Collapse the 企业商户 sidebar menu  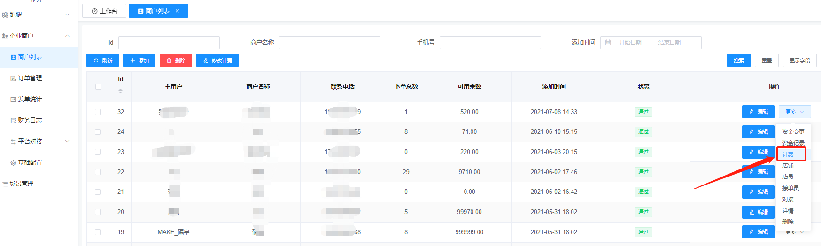39,36
